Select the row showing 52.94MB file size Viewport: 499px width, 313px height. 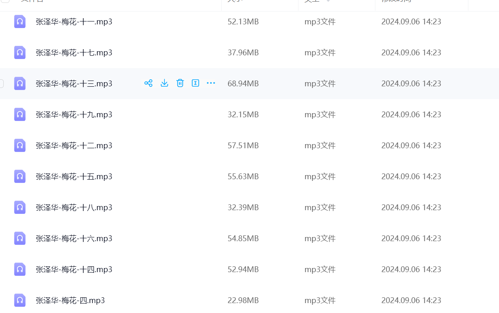click(243, 269)
